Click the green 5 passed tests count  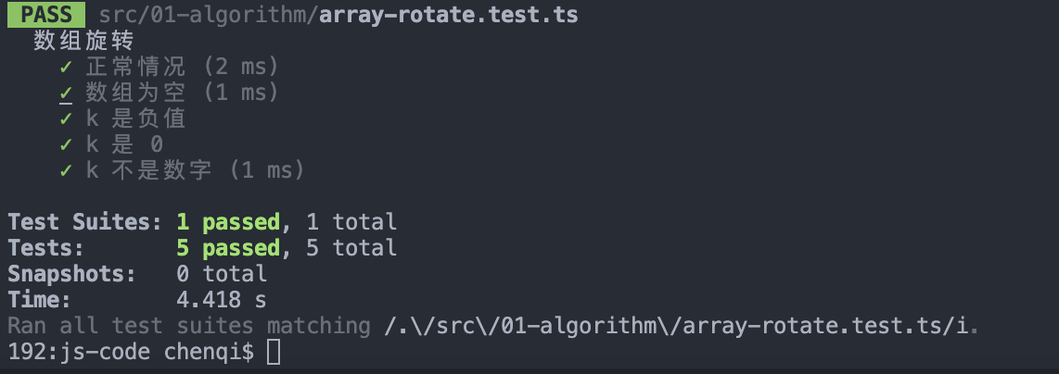click(227, 248)
